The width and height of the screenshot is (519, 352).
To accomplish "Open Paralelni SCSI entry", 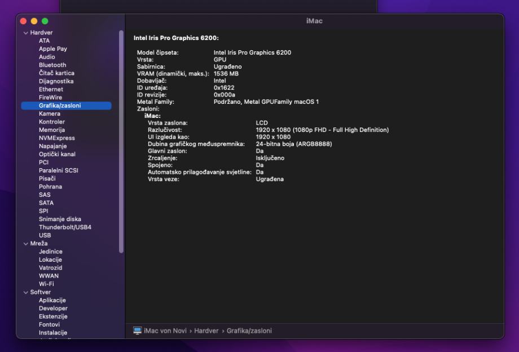I will click(58, 170).
